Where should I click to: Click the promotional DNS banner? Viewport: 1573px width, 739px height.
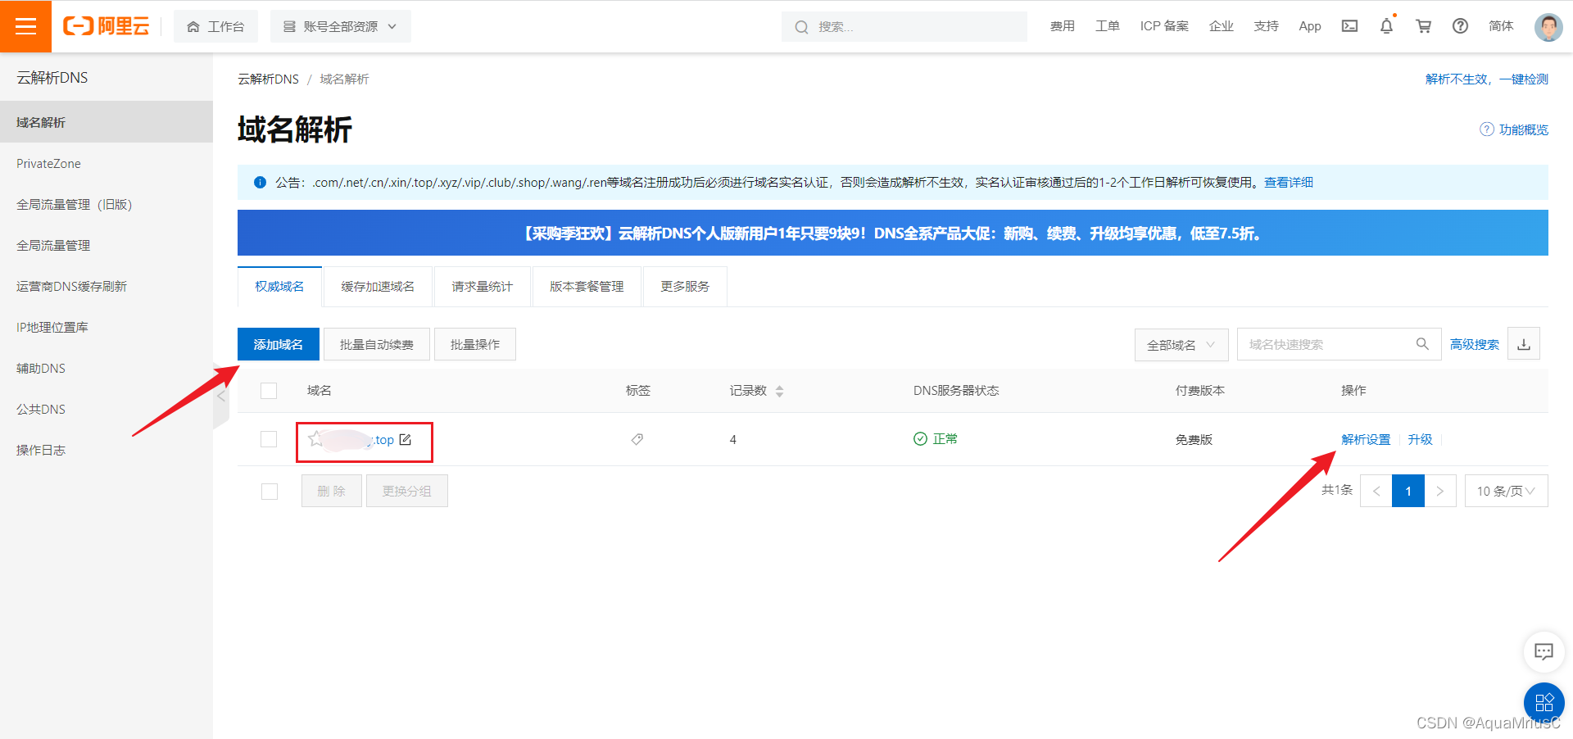893,233
